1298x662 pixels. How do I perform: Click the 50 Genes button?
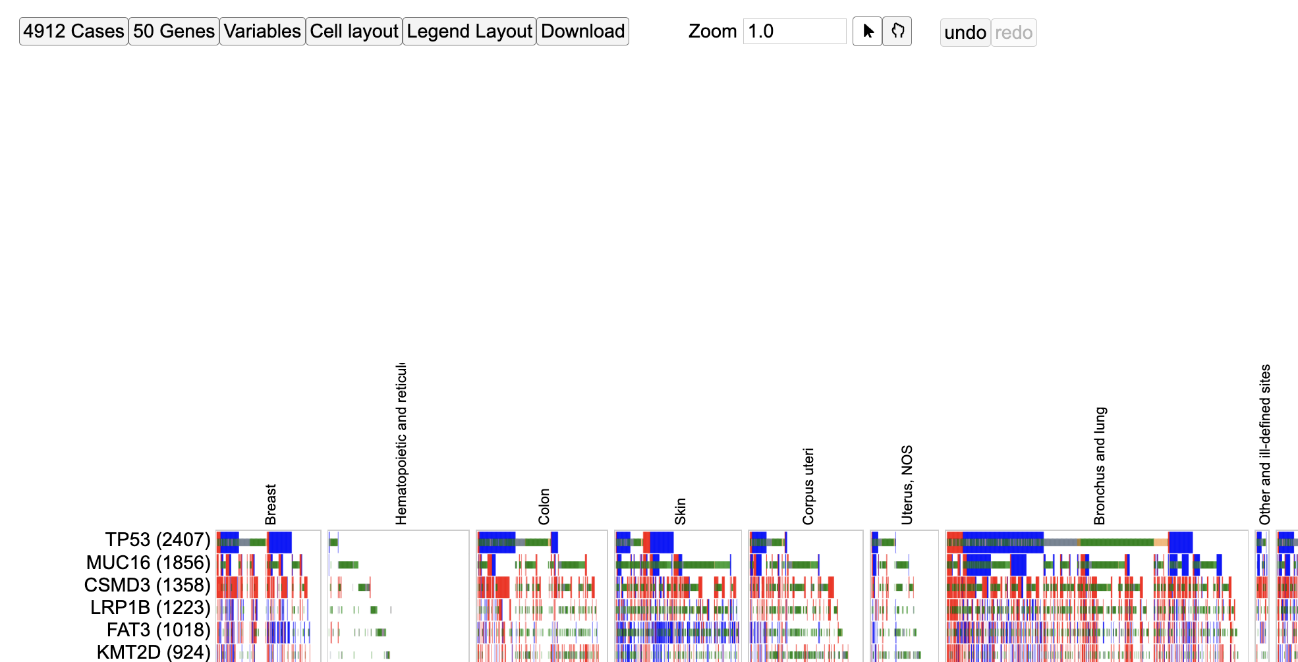click(x=173, y=30)
